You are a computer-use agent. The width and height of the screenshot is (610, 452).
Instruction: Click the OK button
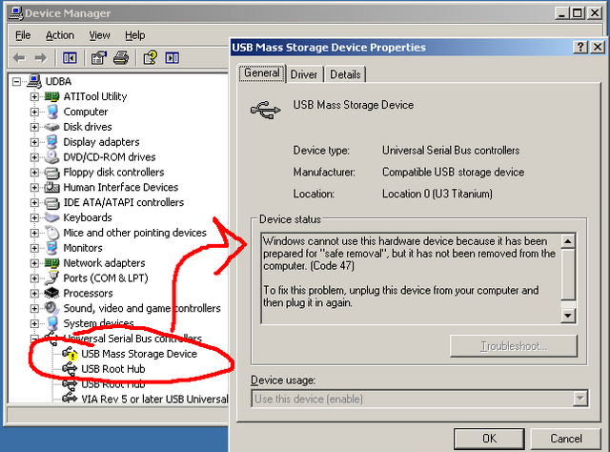[x=489, y=439]
